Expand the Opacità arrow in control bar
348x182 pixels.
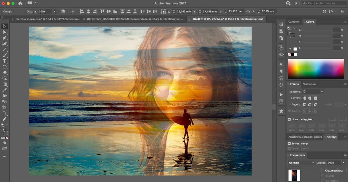[x=54, y=11]
